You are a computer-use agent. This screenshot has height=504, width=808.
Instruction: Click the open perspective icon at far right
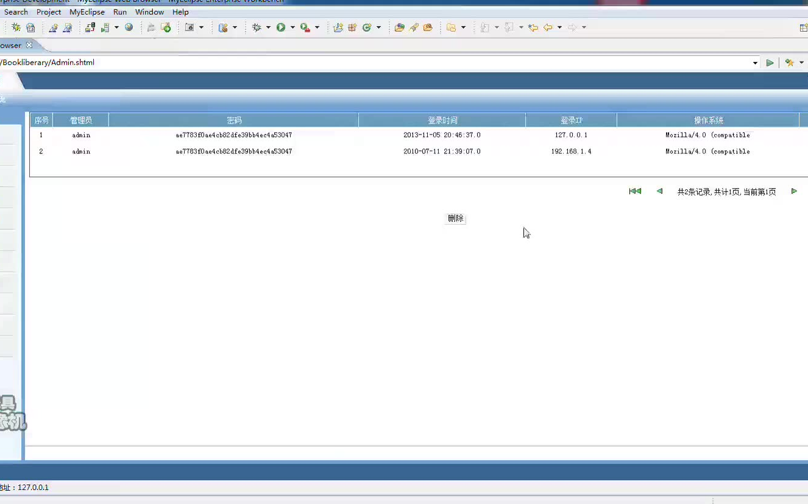click(x=803, y=27)
